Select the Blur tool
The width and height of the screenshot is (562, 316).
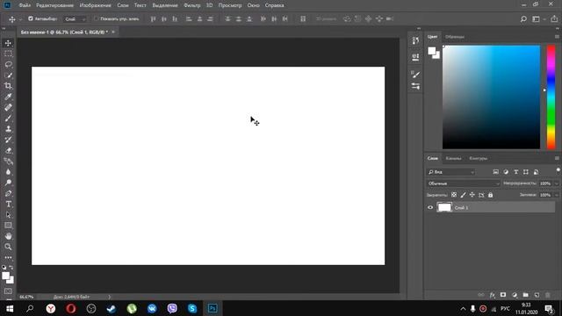(x=8, y=172)
